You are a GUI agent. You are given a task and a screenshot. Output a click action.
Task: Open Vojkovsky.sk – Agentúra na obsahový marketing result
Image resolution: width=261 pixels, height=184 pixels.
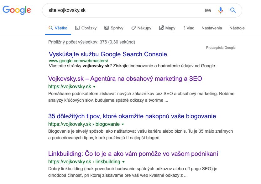125,79
